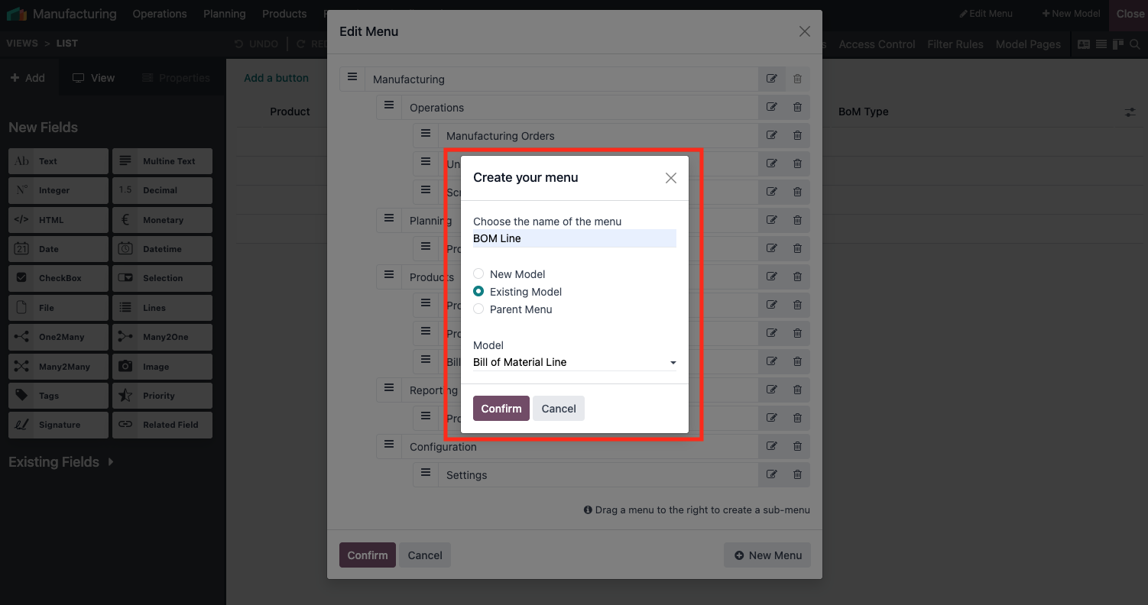The image size is (1148, 605).
Task: Delete the Operations menu via trash icon
Action: point(797,107)
